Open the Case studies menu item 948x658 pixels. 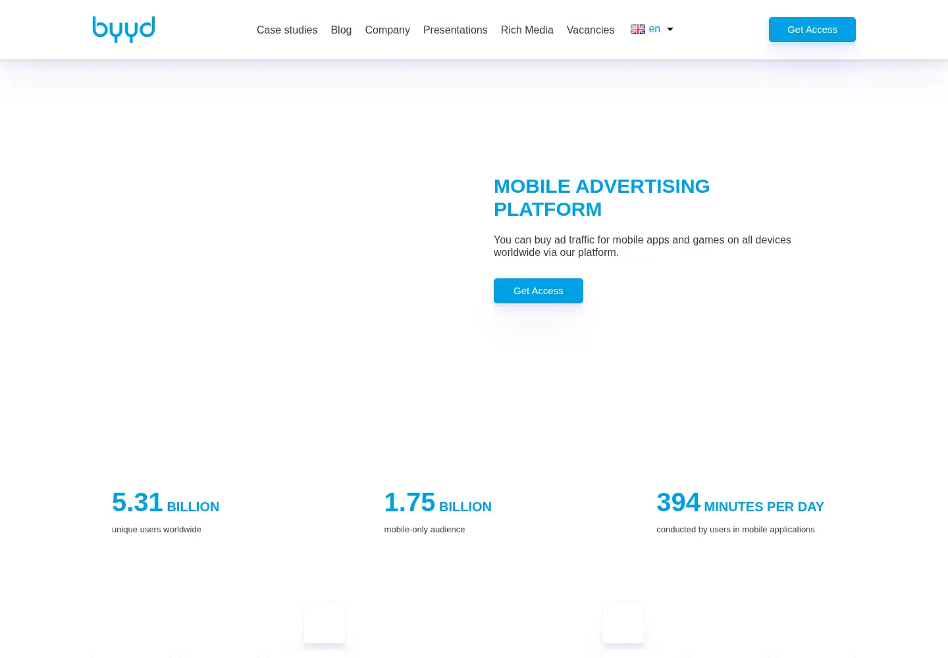287,30
